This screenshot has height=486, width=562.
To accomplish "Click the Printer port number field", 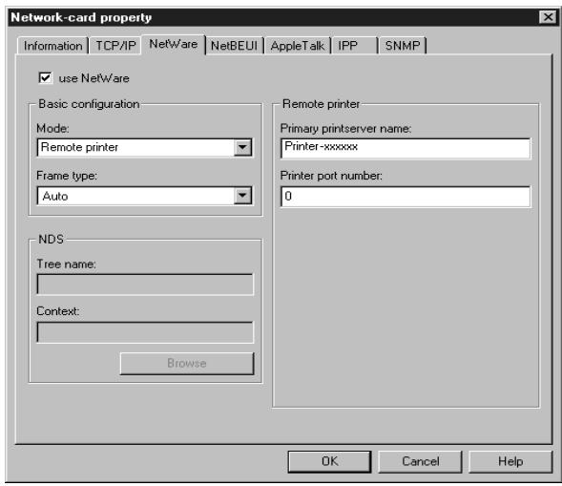I will click(x=406, y=196).
